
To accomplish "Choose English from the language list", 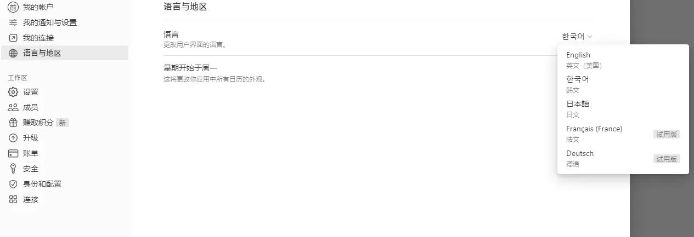I will coord(623,60).
